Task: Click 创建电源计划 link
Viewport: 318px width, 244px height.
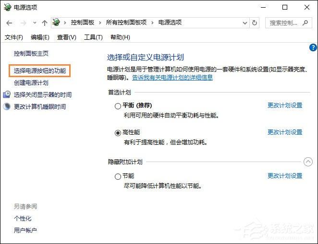Action: point(31,83)
